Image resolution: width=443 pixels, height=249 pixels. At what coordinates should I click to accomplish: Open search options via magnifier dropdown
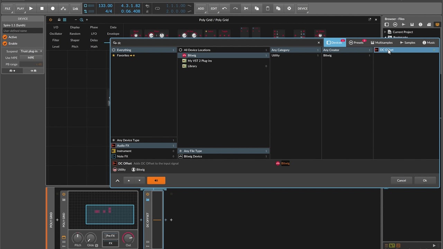(x=115, y=43)
